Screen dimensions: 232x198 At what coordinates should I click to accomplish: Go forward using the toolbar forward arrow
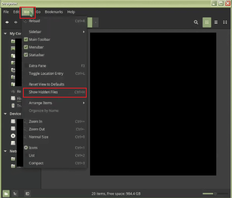tap(16, 22)
